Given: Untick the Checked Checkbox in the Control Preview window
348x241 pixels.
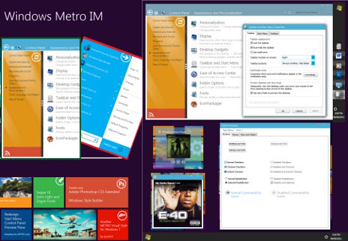Looking at the screenshot, I should pyautogui.click(x=226, y=167).
